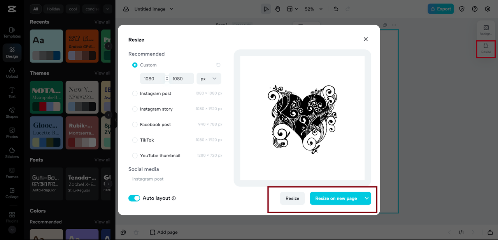Open the Plugins panel
This screenshot has width=498, height=240.
tap(12, 217)
